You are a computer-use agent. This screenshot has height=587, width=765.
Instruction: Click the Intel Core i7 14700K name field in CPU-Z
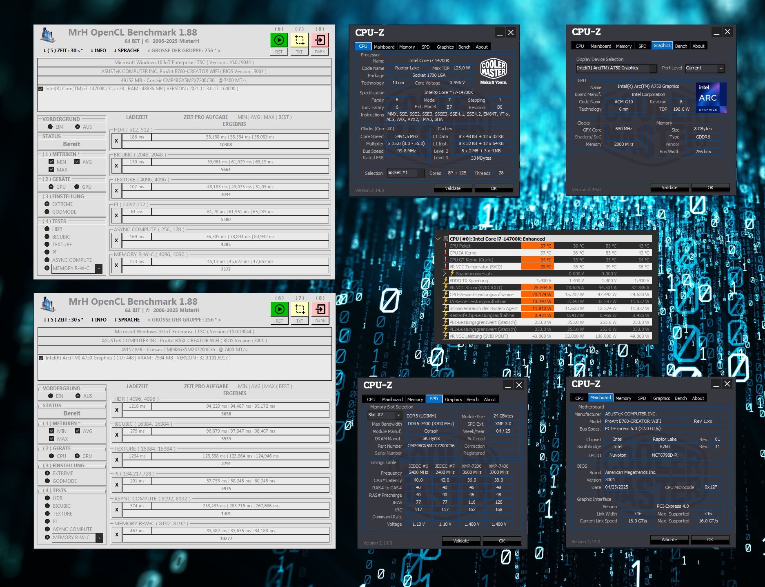tap(429, 60)
